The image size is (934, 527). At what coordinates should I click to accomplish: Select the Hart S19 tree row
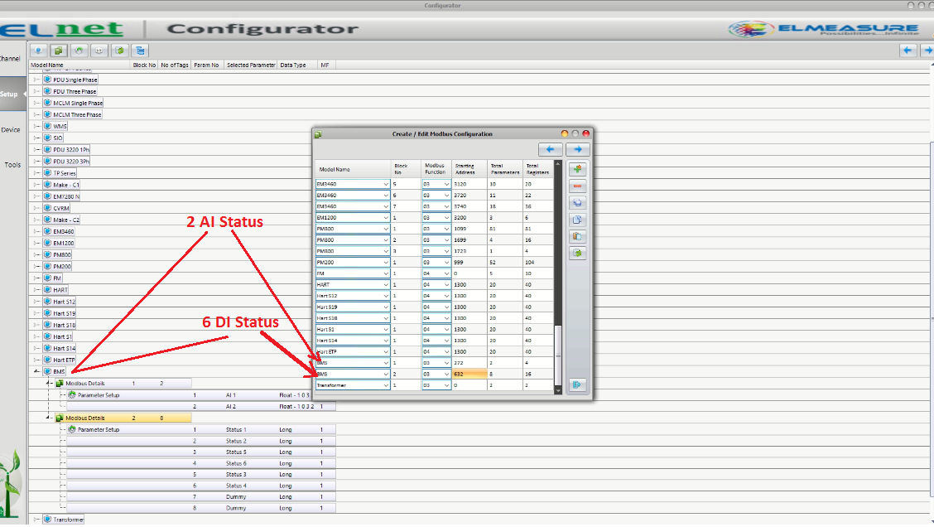[x=64, y=313]
